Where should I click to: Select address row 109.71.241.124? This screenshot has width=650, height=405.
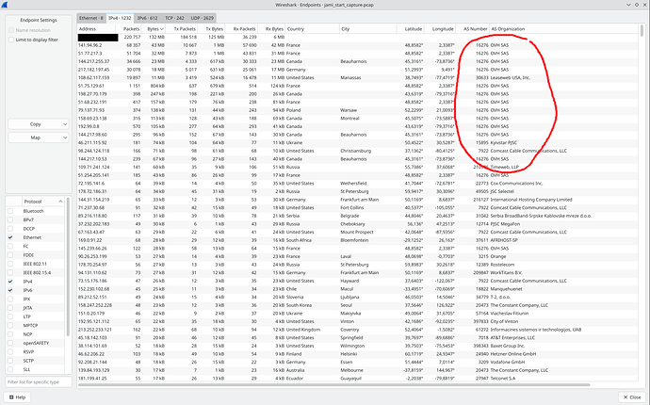point(357,167)
